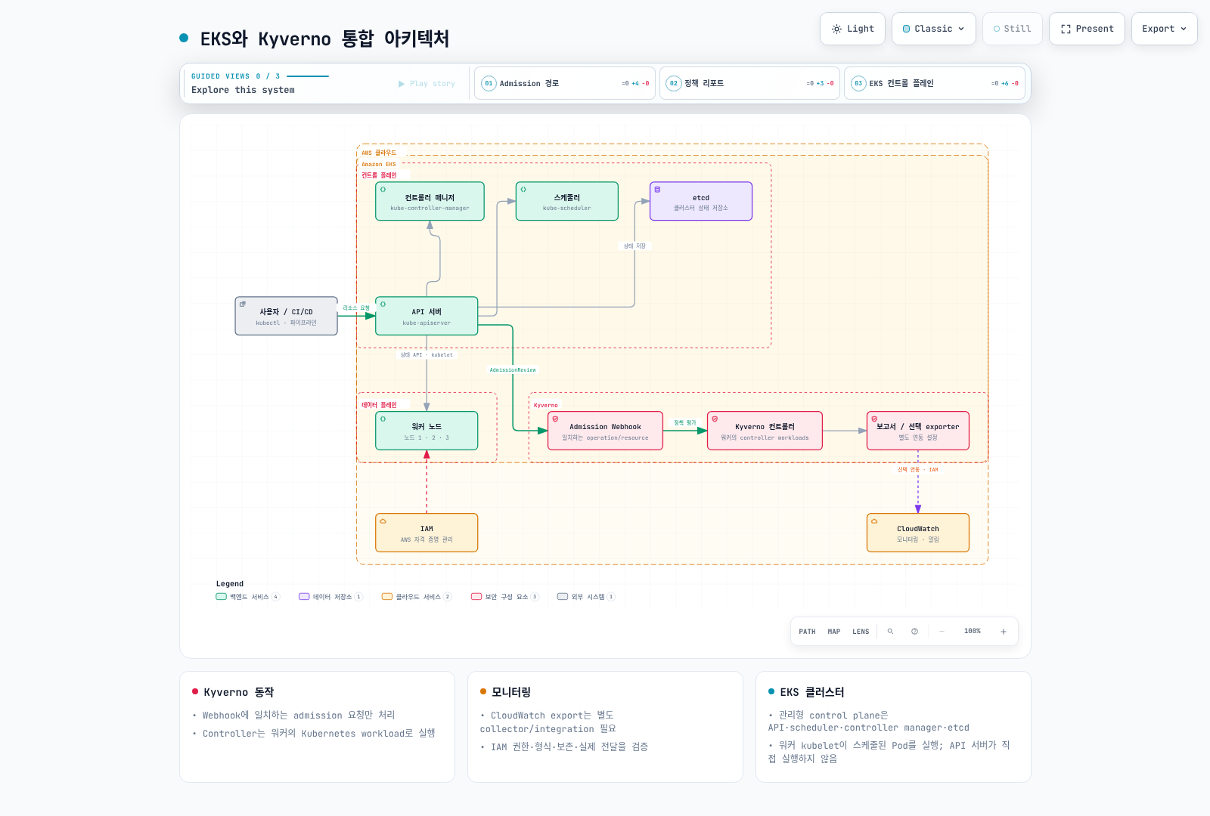Screen dimensions: 1210x816
Task: Open the Classic style dropdown
Action: (933, 29)
